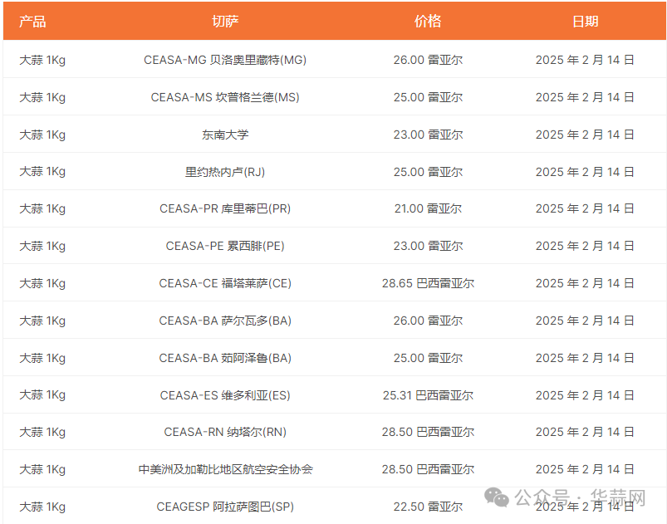Screen dimensions: 667x524
Task: Select the CEASA-PR 库里蒂巴(PR) cell
Action: (x=225, y=209)
